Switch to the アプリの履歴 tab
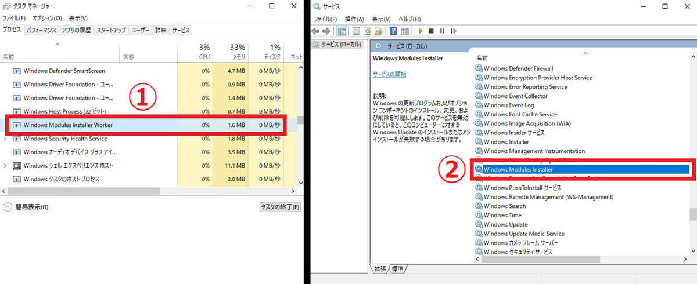 pos(76,30)
